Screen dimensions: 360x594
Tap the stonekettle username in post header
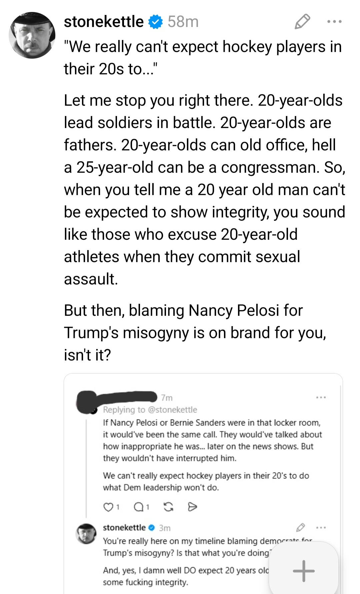point(104,22)
